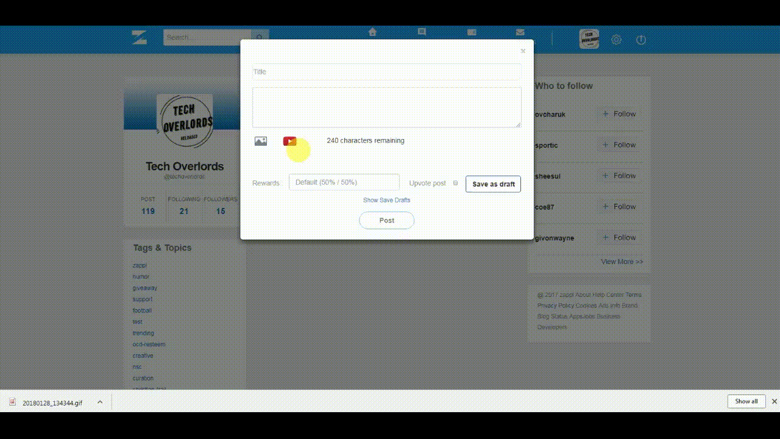This screenshot has height=439, width=780.
Task: Click the Zappl logo icon
Action: click(x=139, y=37)
